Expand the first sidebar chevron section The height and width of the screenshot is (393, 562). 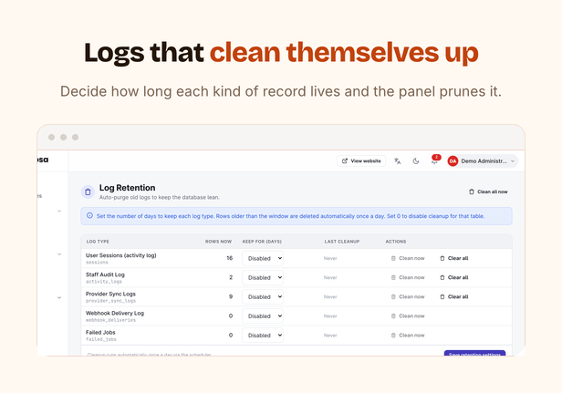click(59, 211)
